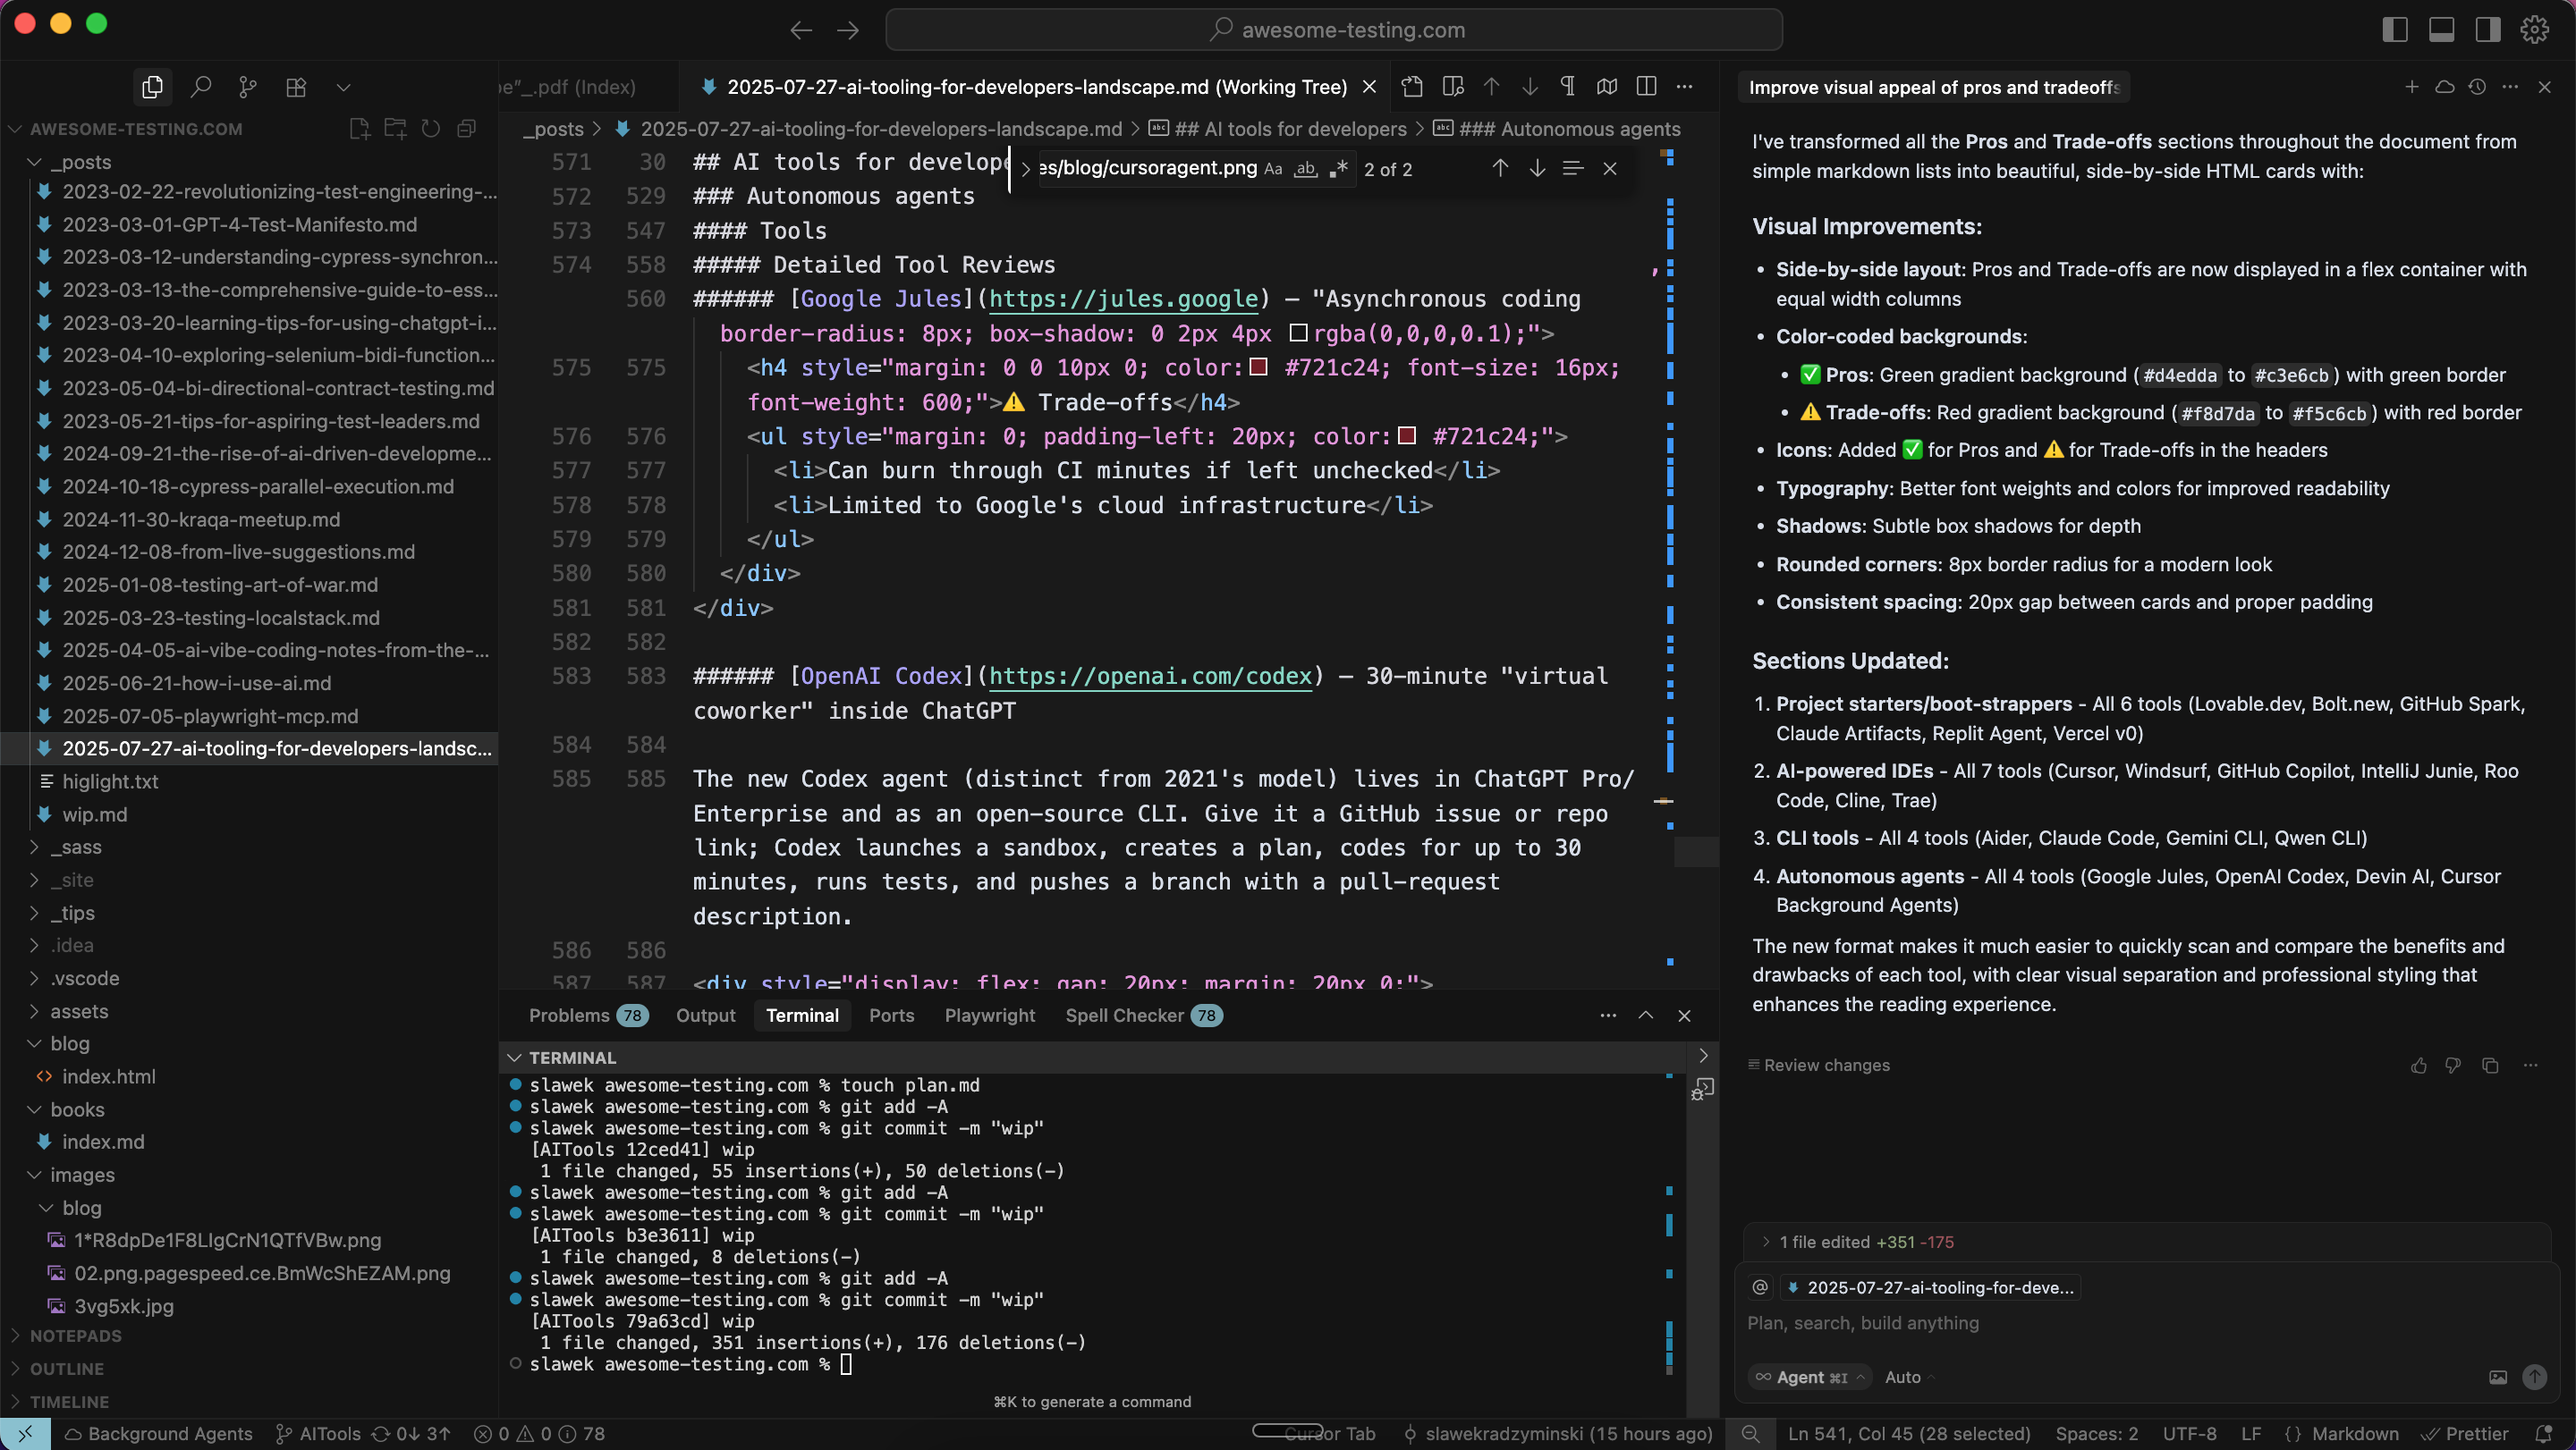Expand the _sass folder
The width and height of the screenshot is (2576, 1450).
(x=34, y=847)
